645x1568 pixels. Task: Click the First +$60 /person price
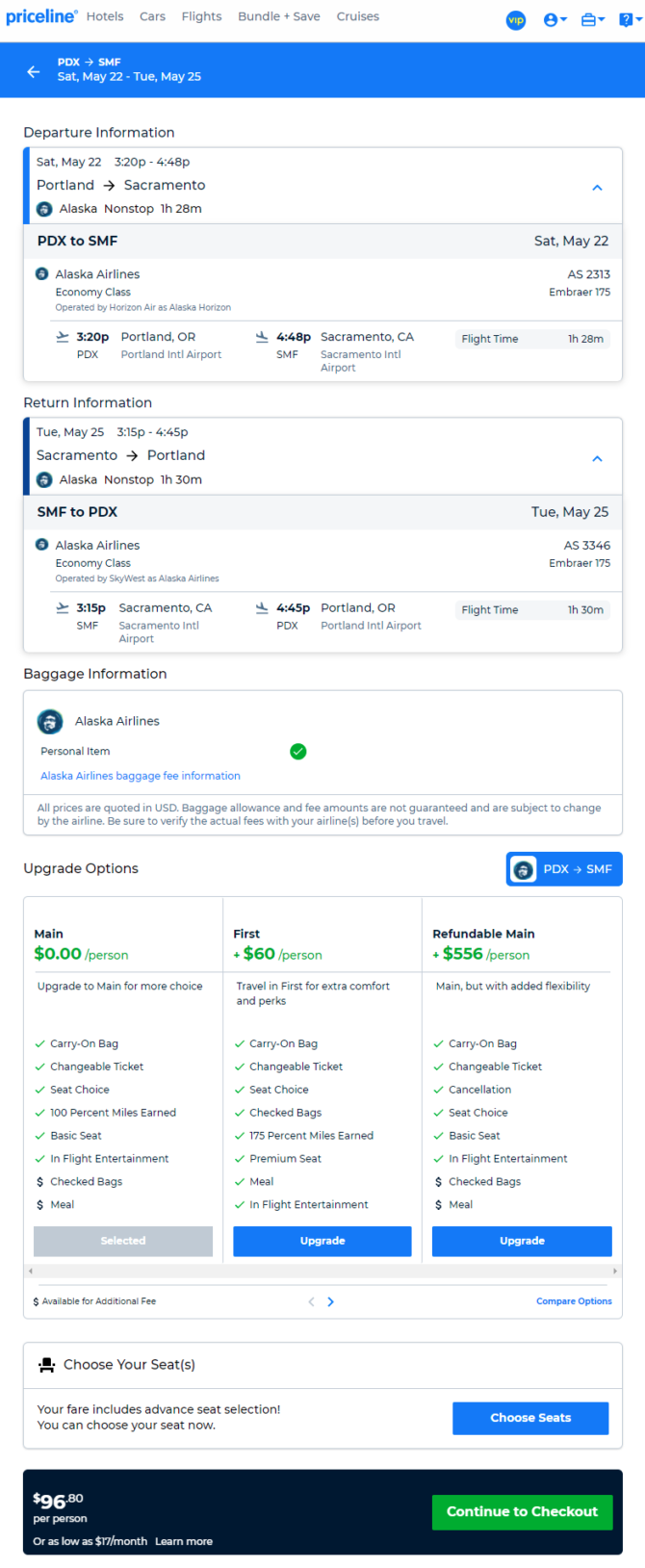(278, 955)
